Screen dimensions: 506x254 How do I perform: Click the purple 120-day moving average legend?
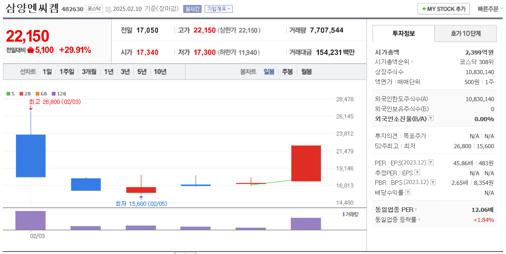[x=59, y=94]
